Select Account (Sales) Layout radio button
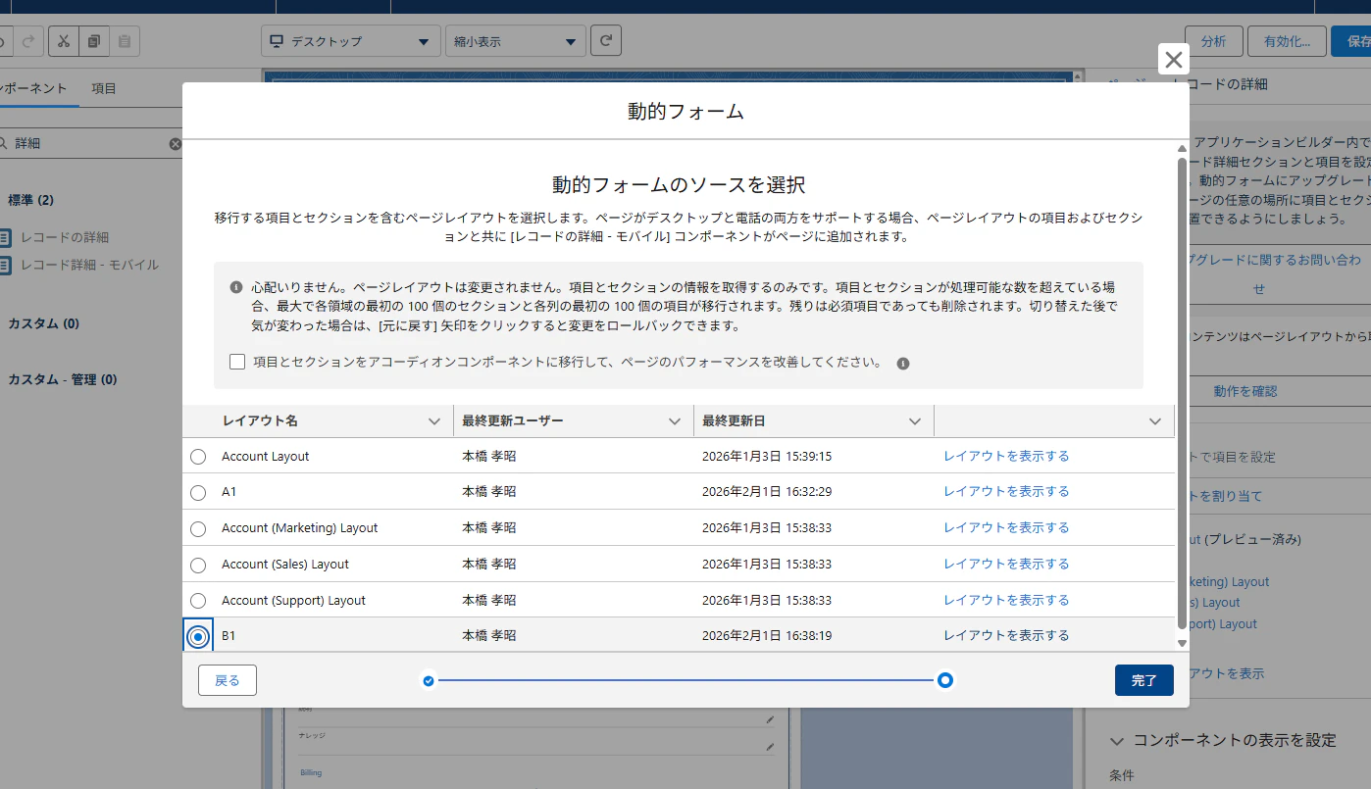Screen dimensions: 1371x789 pyautogui.click(x=198, y=566)
